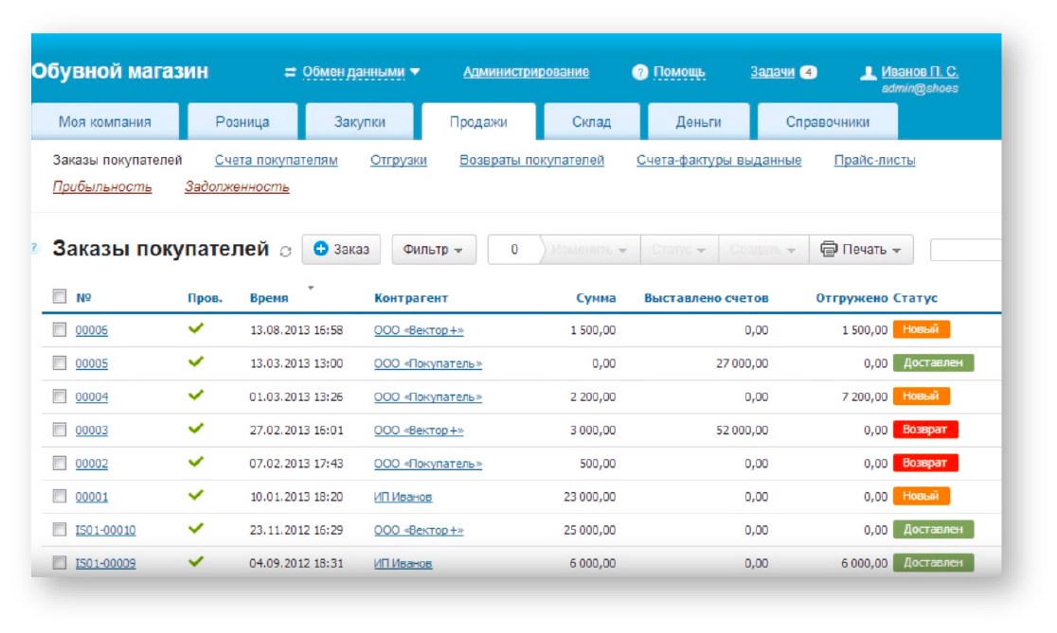Switch to the Моя компания tab
The height and width of the screenshot is (633, 1057).
104,122
